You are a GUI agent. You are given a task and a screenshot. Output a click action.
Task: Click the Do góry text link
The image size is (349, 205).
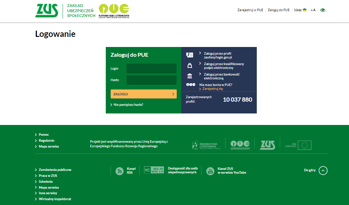pyautogui.click(x=310, y=170)
